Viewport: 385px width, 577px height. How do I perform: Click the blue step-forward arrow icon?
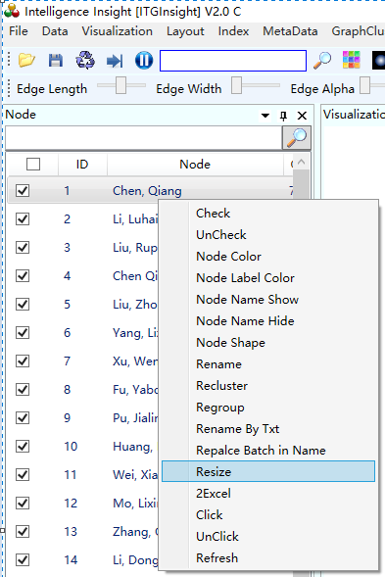click(x=115, y=61)
